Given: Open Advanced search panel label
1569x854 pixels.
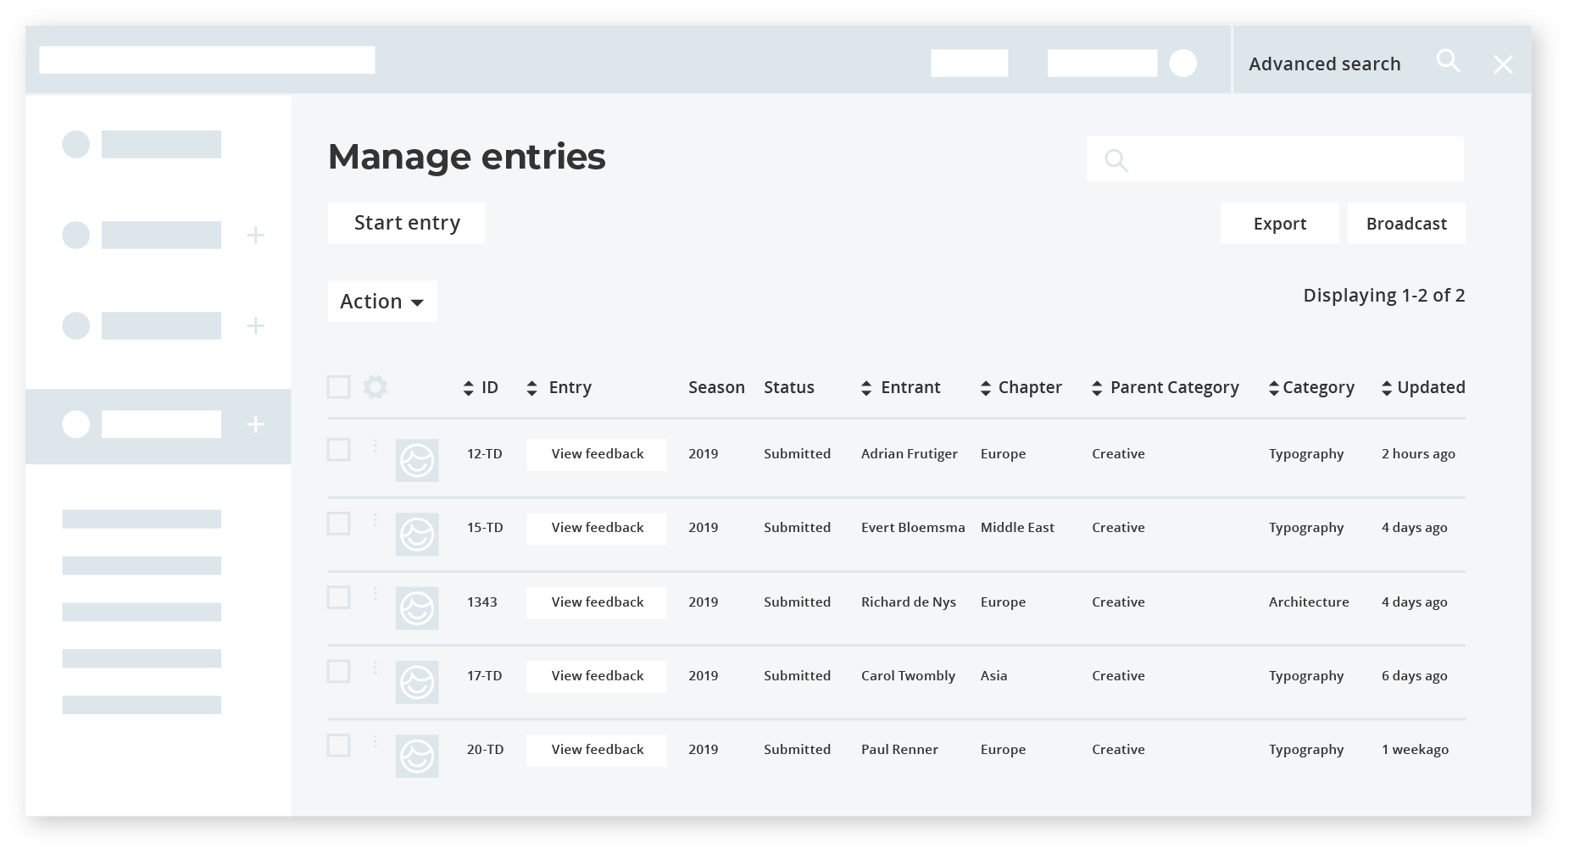Looking at the screenshot, I should (1324, 64).
